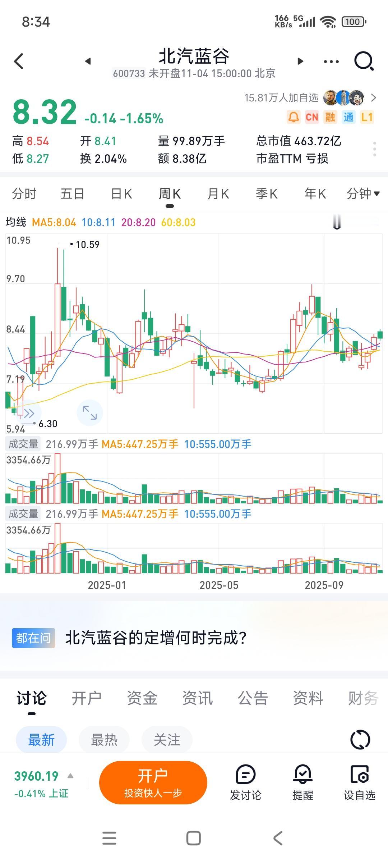The height and width of the screenshot is (863, 388).
Task: Switch to 五日 chart tab
Action: pyautogui.click(x=73, y=194)
